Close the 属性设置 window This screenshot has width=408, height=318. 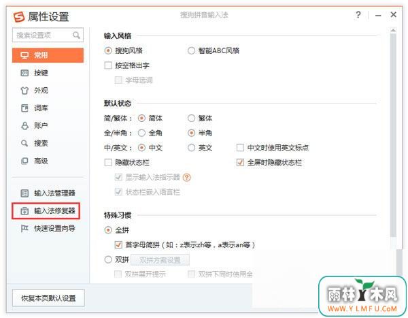click(x=394, y=14)
